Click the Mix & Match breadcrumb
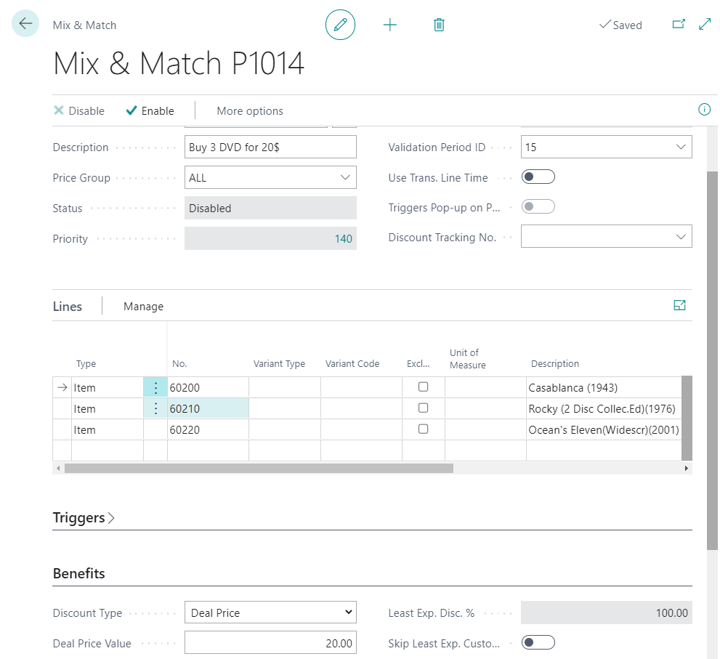The height and width of the screenshot is (659, 720). 84,25
